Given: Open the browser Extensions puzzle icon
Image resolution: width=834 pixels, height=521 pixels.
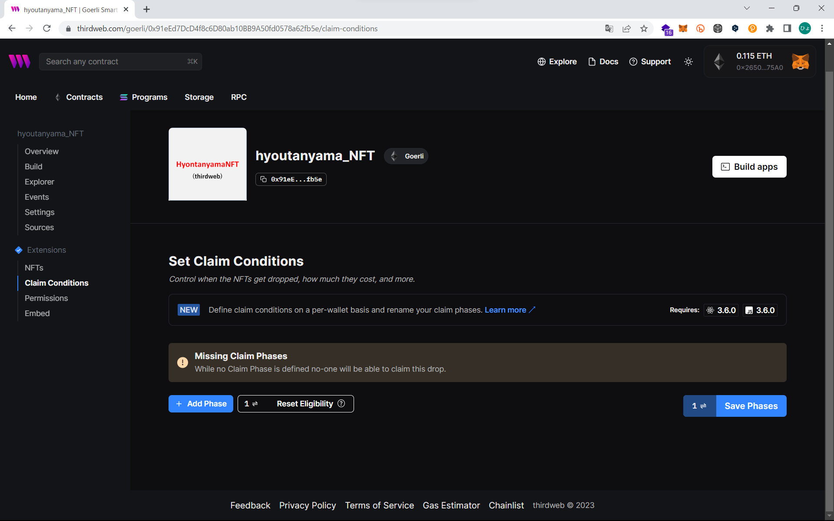Looking at the screenshot, I should tap(770, 29).
